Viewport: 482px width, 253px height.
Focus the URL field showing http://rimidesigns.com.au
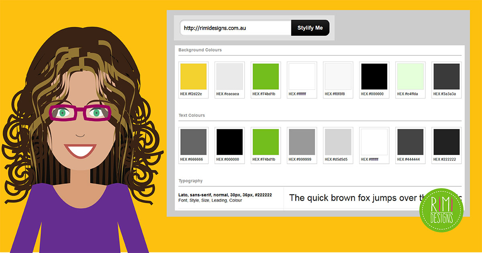tap(235, 28)
